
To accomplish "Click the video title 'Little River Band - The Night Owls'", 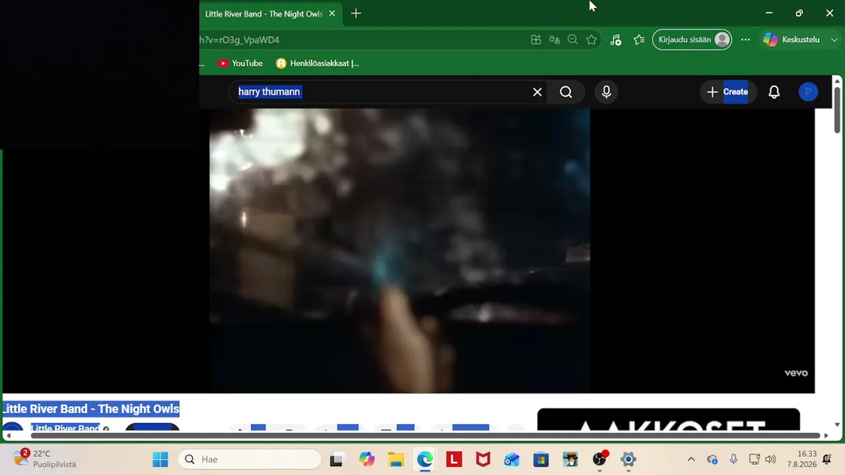I will [91, 409].
